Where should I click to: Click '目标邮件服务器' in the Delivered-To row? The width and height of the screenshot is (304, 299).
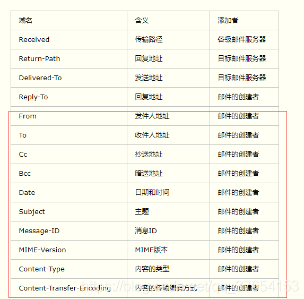click(x=244, y=78)
